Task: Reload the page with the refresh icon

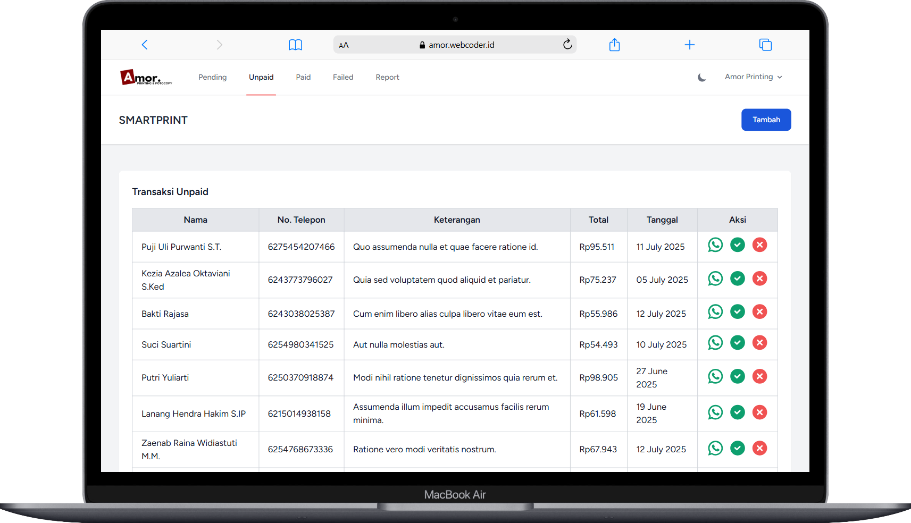Action: [567, 44]
